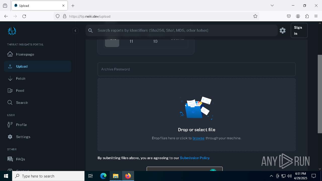Image resolution: width=322 pixels, height=181 pixels.
Task: Click the page vertical scrollbar thumb
Action: [x=320, y=94]
